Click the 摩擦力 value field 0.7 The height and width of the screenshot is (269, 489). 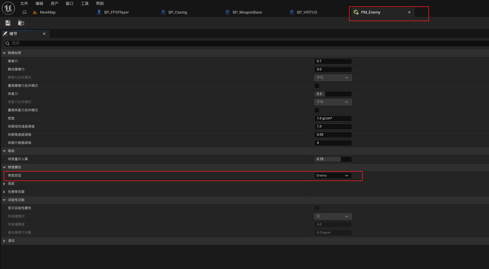tap(333, 61)
